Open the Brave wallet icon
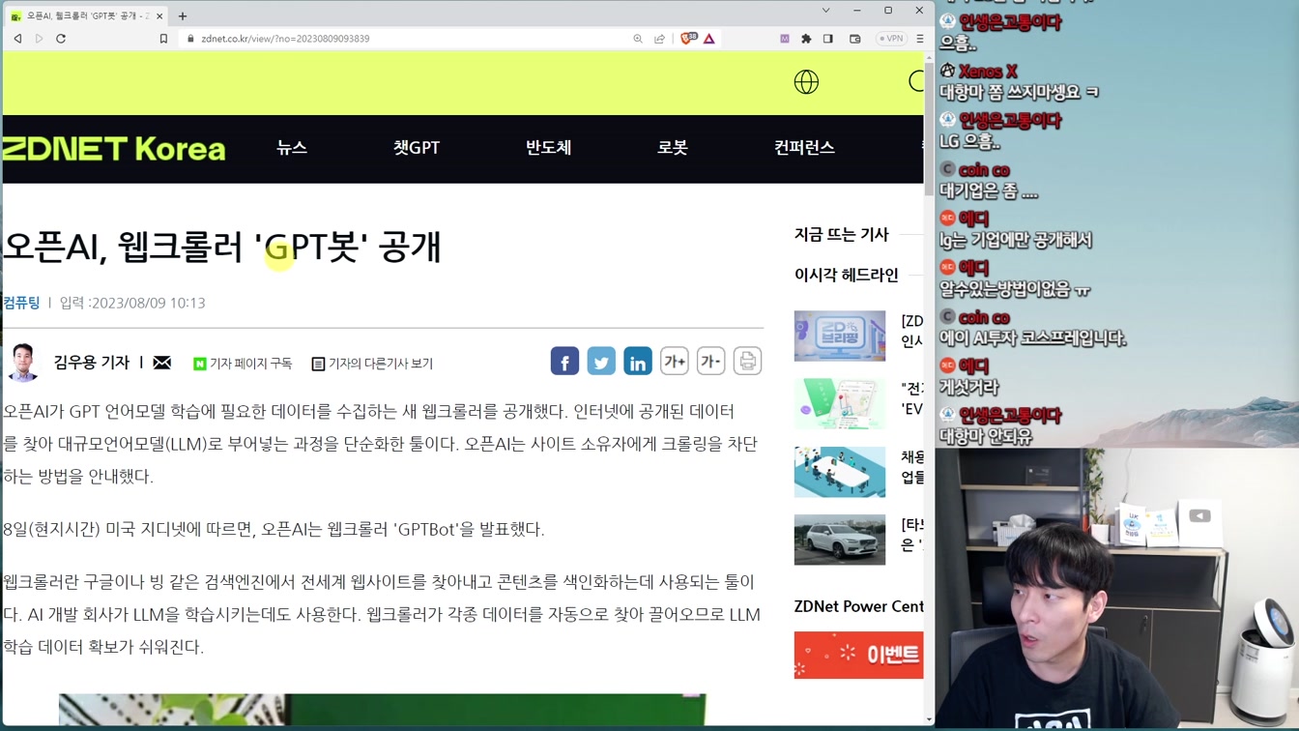Screen dimensions: 1299x731 point(855,39)
